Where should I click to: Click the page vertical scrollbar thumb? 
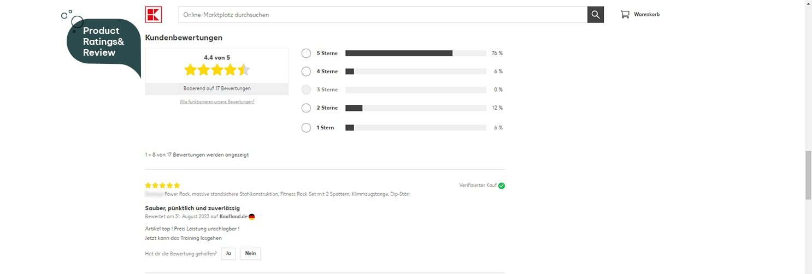[808, 175]
